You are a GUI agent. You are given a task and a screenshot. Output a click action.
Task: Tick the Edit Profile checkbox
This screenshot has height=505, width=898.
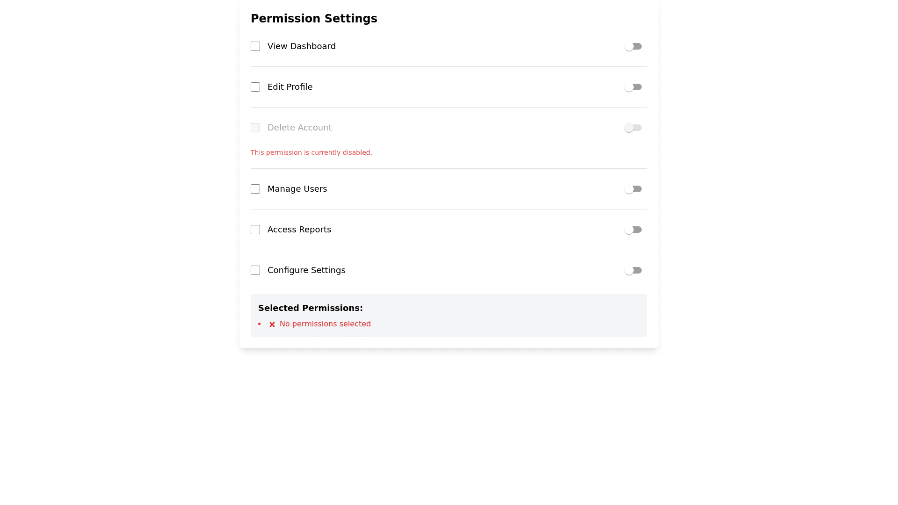[255, 87]
